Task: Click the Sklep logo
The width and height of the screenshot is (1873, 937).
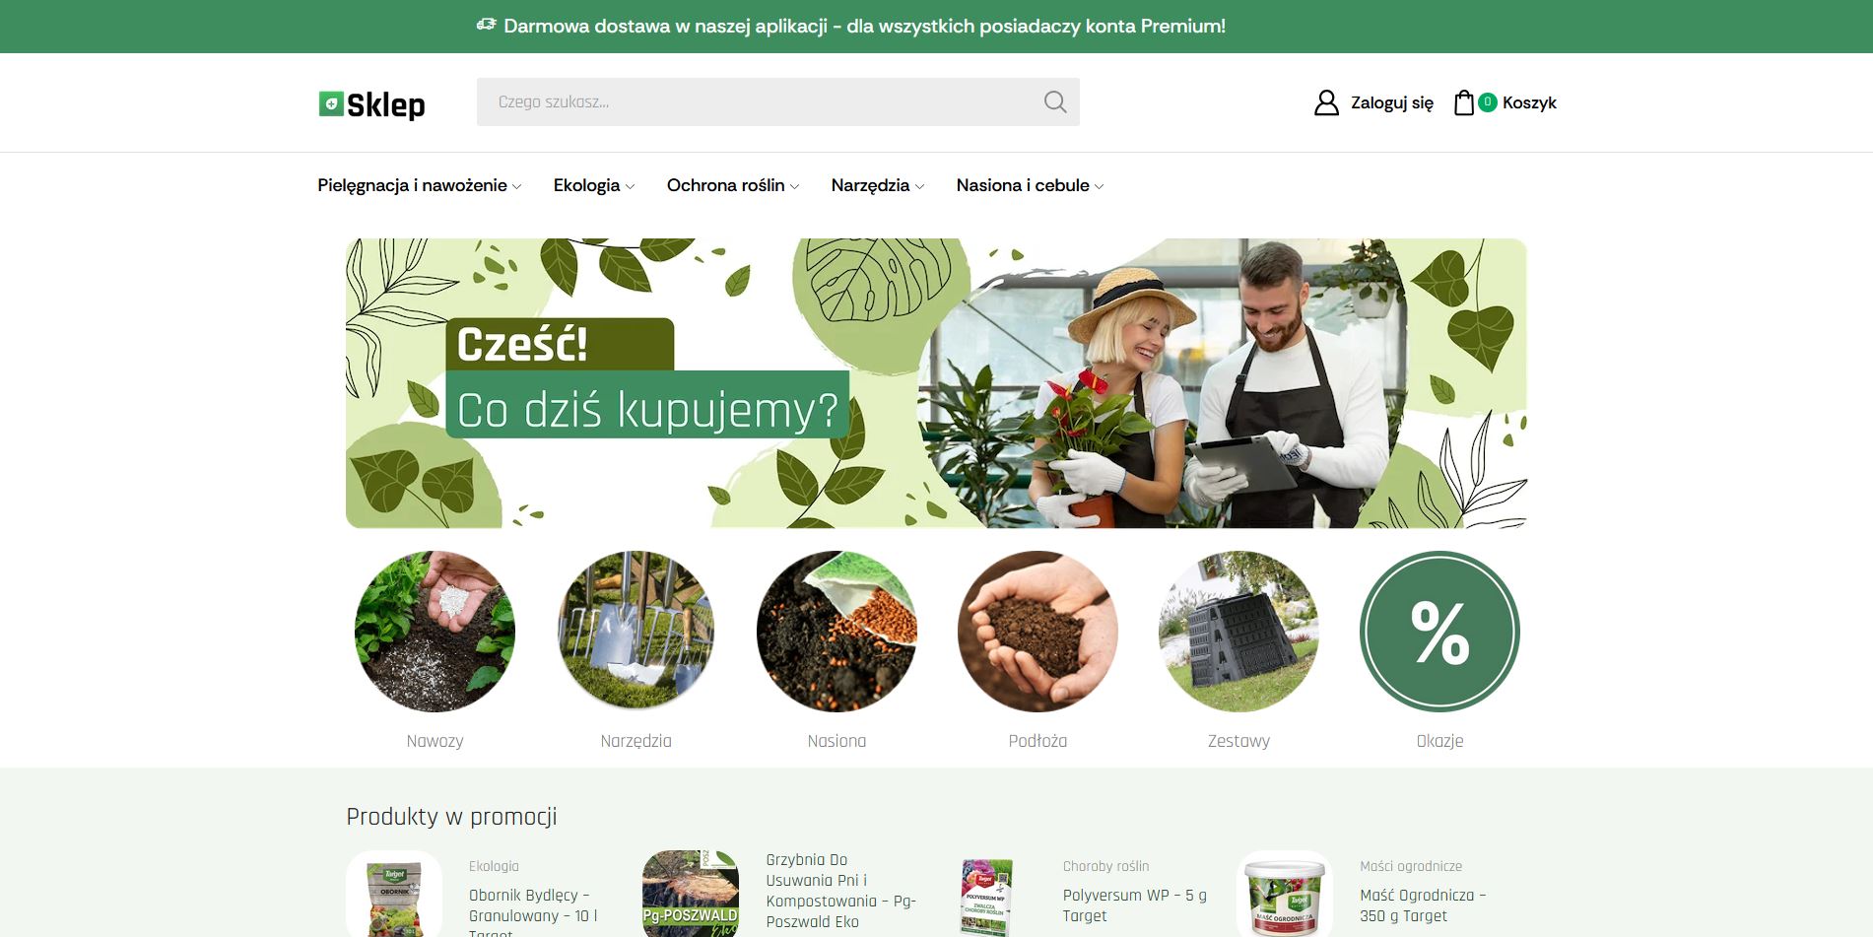Action: [x=371, y=103]
